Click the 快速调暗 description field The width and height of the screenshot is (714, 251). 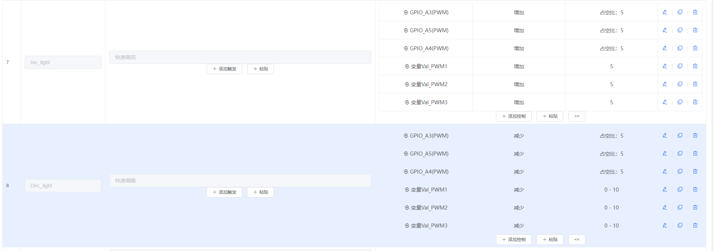point(240,181)
